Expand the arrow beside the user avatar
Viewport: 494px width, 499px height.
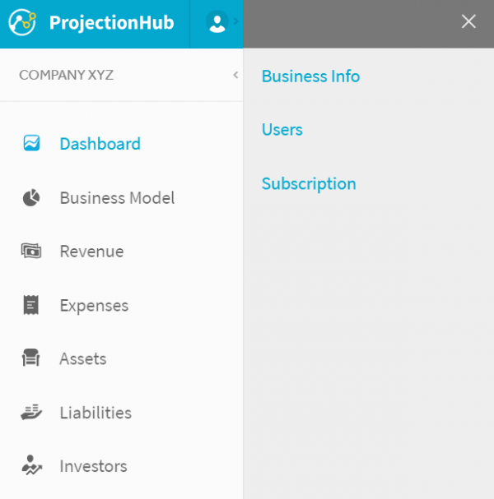[235, 21]
